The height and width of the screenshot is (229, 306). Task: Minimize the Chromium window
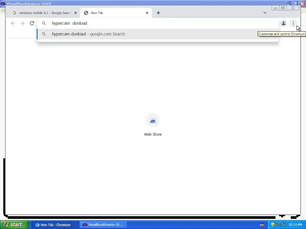(x=275, y=8)
